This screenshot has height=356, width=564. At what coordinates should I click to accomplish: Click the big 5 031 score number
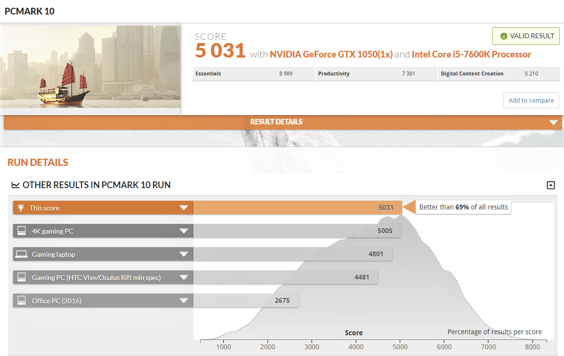click(220, 51)
